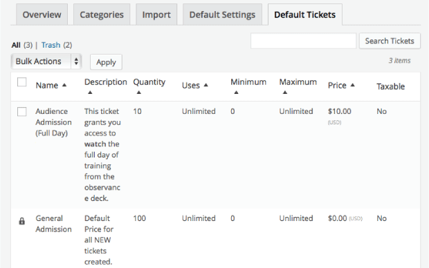
Task: Click the Apply button
Action: (106, 62)
